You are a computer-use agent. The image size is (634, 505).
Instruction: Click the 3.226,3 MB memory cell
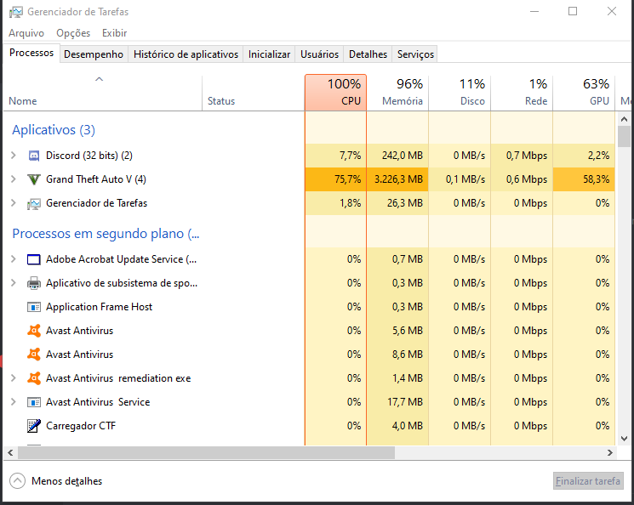click(398, 179)
